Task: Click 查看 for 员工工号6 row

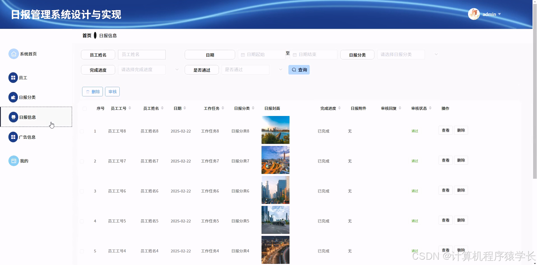Action: (446, 190)
